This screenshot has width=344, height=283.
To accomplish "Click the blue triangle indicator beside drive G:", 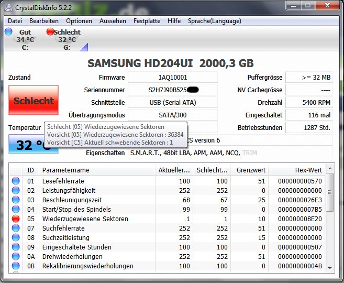I will point(84,47).
